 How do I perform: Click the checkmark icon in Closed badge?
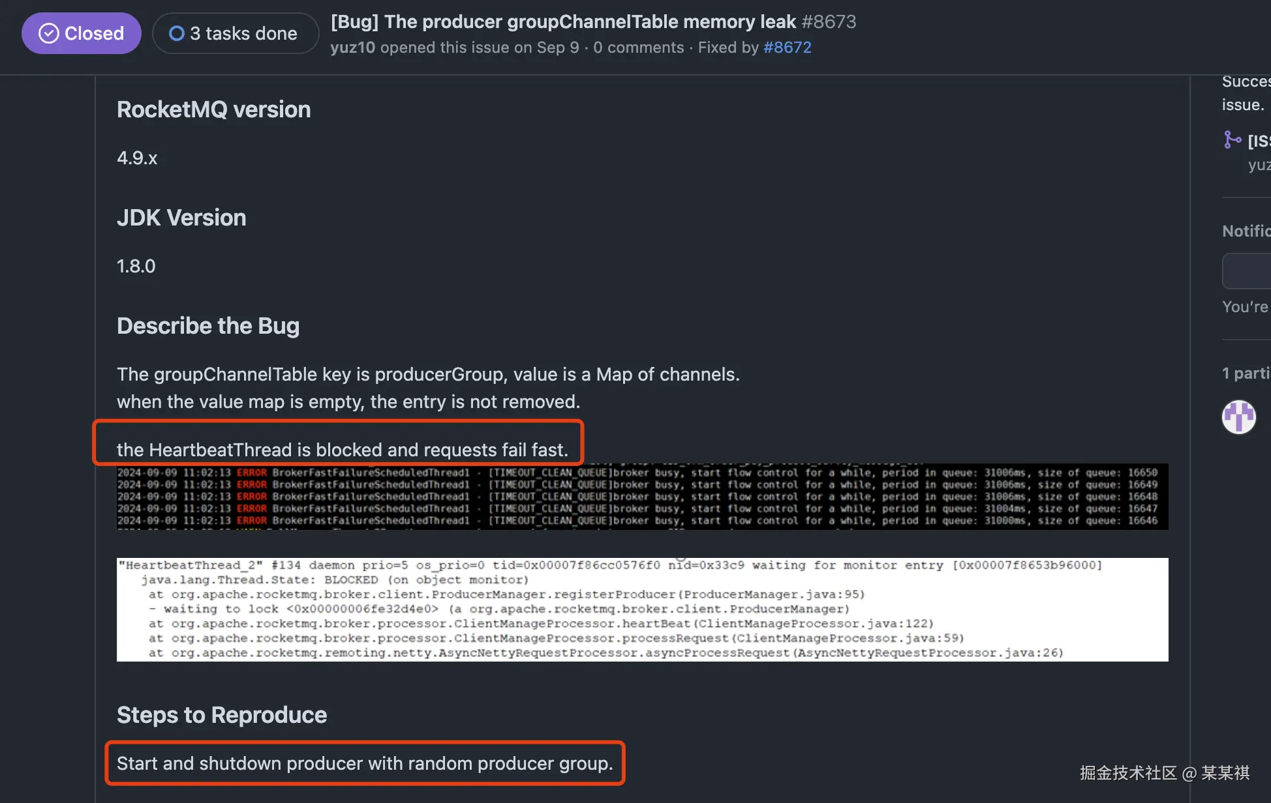point(49,33)
